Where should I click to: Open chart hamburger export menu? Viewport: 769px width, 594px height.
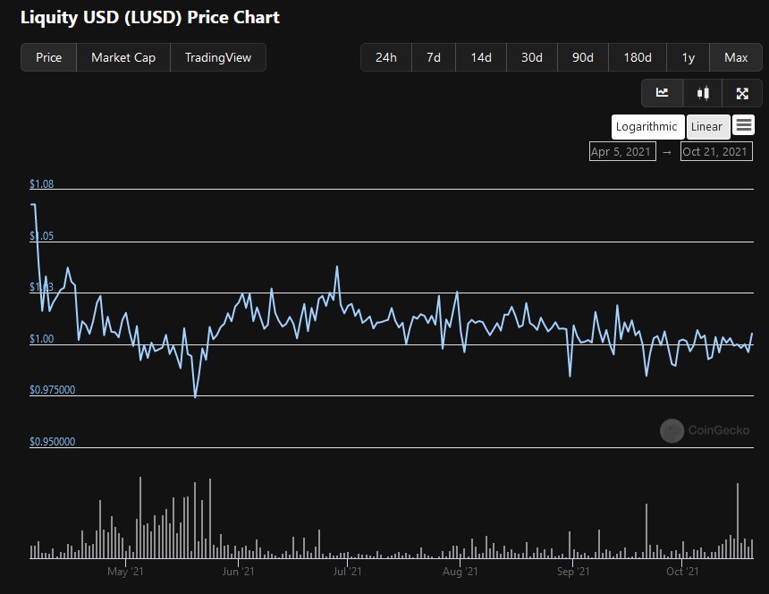(x=743, y=125)
